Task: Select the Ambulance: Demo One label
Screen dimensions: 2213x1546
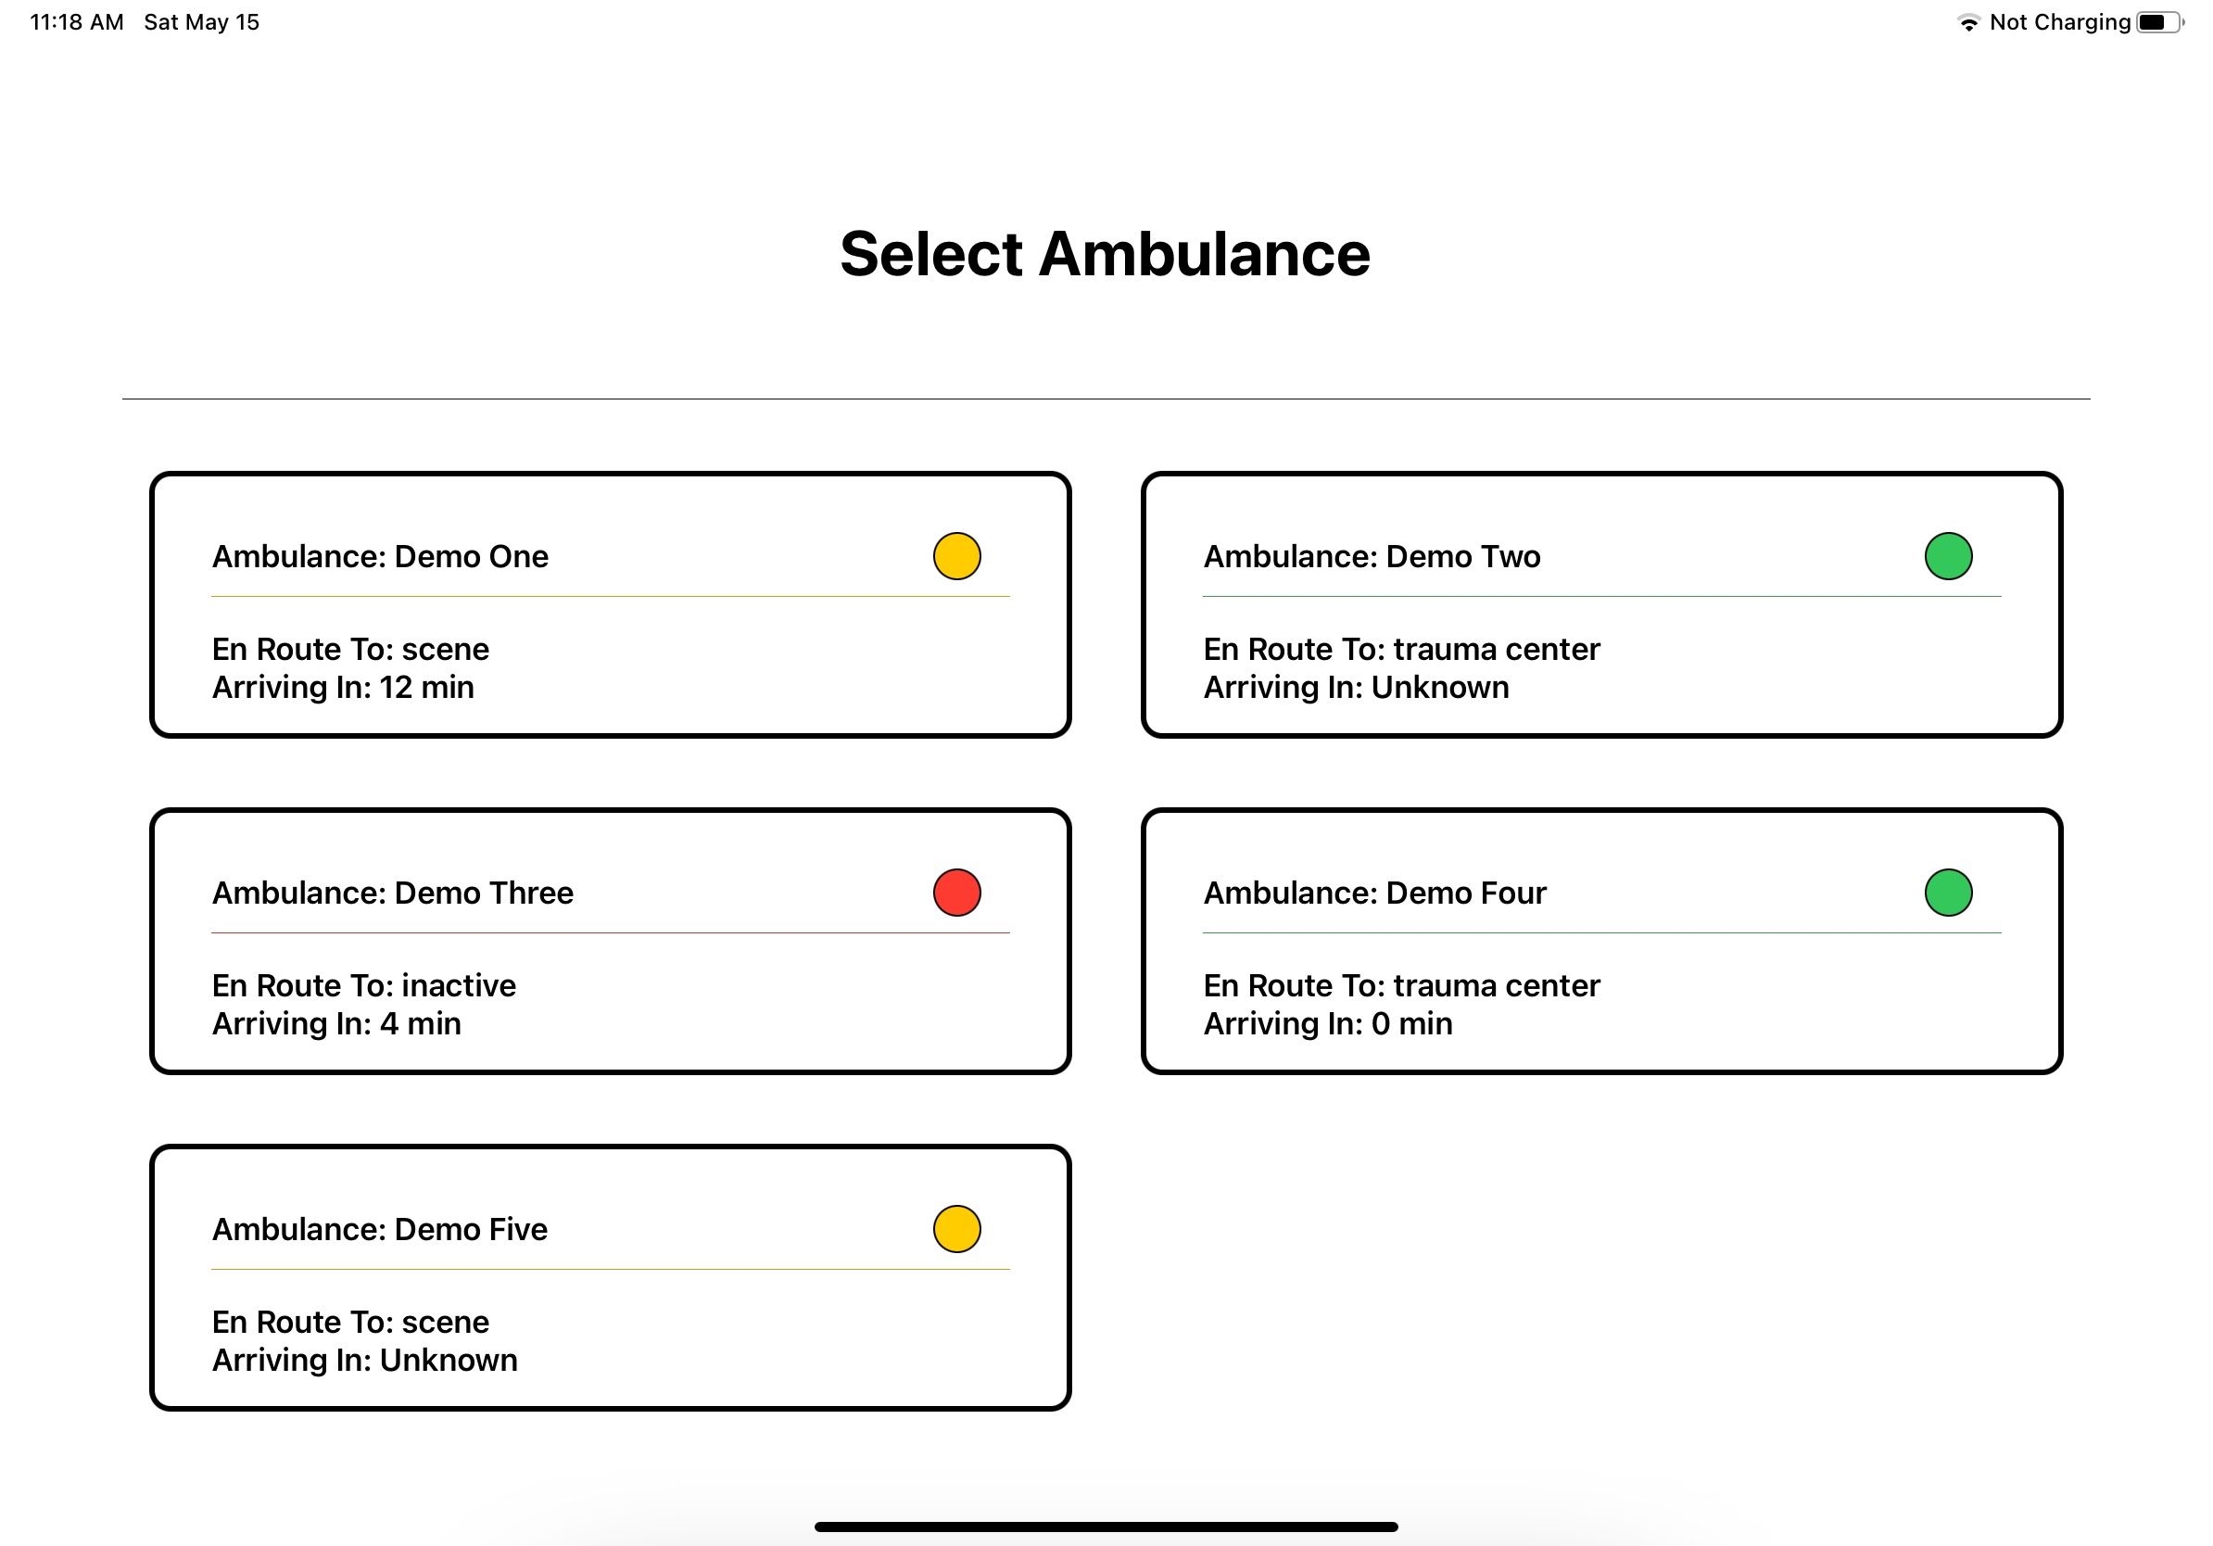Action: coord(380,557)
